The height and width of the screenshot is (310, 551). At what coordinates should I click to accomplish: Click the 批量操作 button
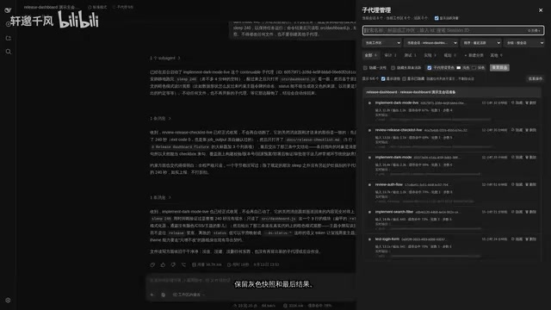(x=535, y=78)
